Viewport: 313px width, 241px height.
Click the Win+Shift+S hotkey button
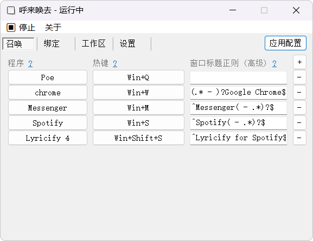pos(138,138)
